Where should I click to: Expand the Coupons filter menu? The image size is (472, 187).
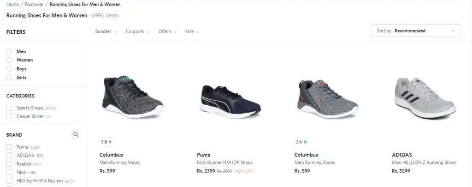pos(138,32)
